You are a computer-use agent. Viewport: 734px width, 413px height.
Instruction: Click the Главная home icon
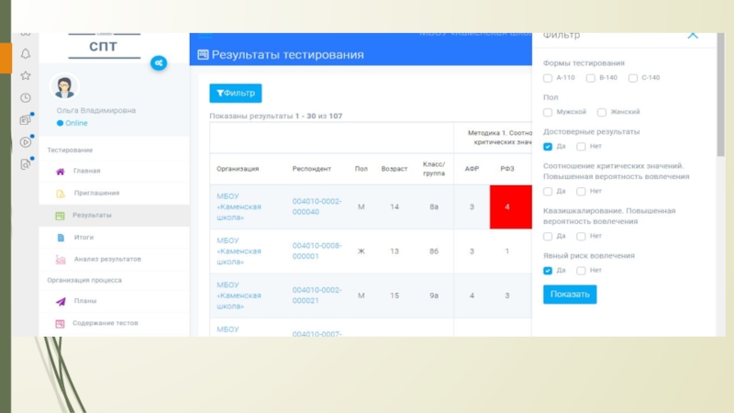pyautogui.click(x=61, y=171)
